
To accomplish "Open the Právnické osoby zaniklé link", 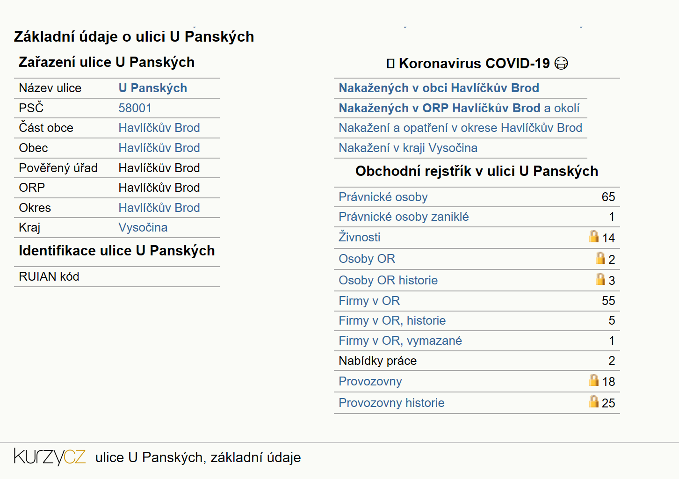I will pyautogui.click(x=404, y=217).
